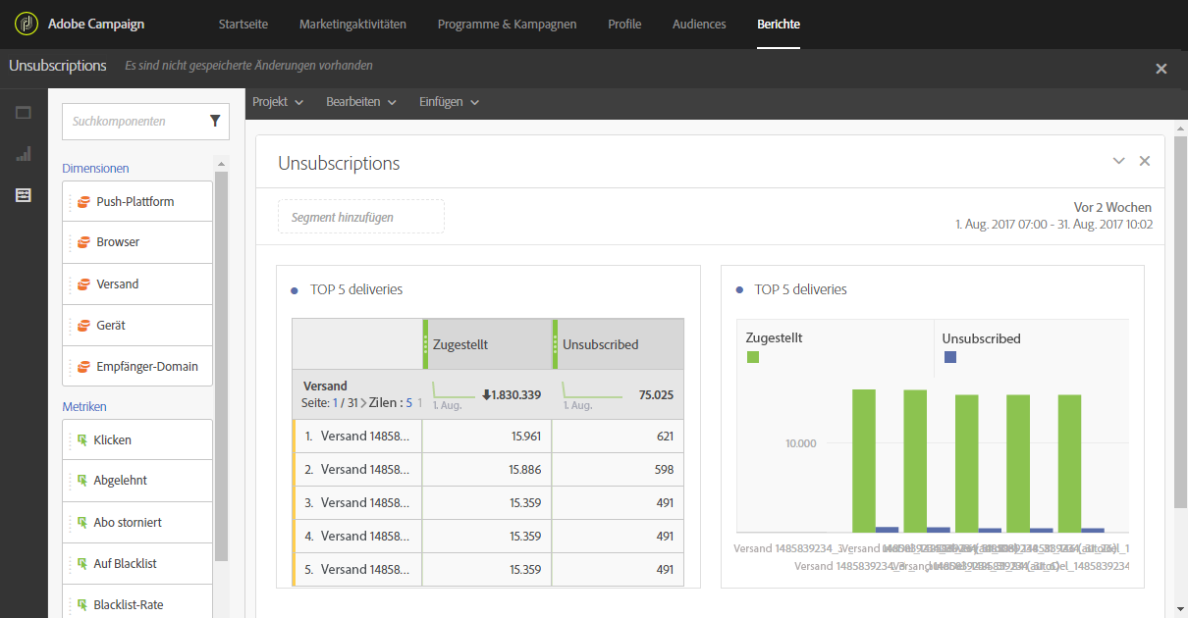The image size is (1188, 618).
Task: Click the Klicken metric icon
Action: (x=82, y=440)
